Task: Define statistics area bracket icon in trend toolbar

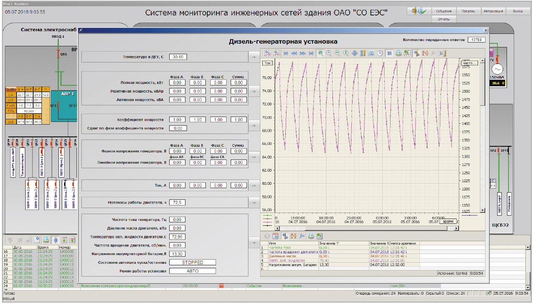Action: point(425,53)
